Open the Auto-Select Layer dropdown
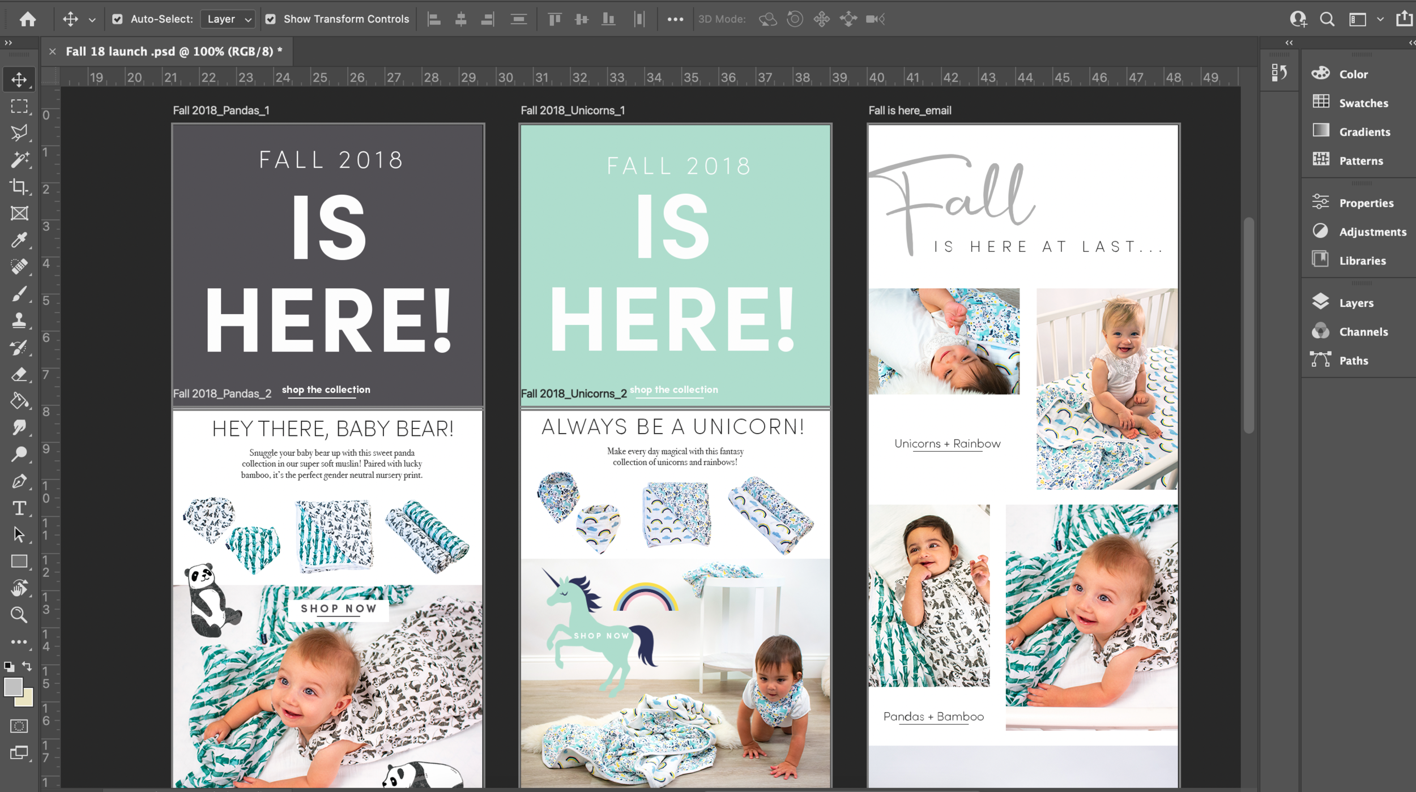 [228, 19]
